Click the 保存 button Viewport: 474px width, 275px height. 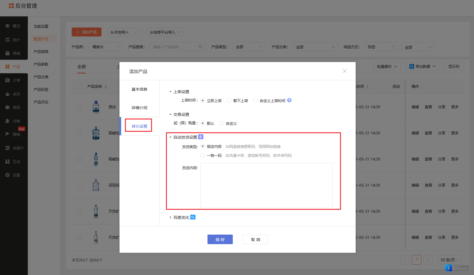coord(220,239)
